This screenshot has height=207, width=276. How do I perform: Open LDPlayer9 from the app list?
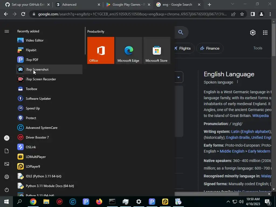[49, 166]
